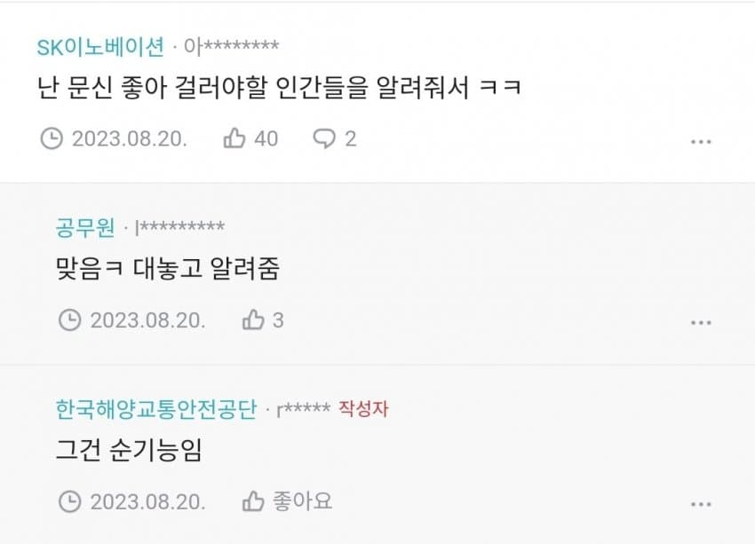Image resolution: width=755 pixels, height=544 pixels.
Task: Click the 좋아요 text label
Action: [301, 501]
